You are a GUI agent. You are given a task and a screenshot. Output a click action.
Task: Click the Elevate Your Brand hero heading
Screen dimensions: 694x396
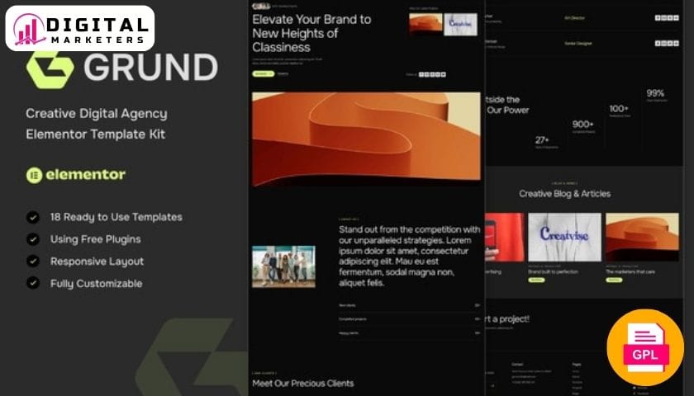click(311, 33)
